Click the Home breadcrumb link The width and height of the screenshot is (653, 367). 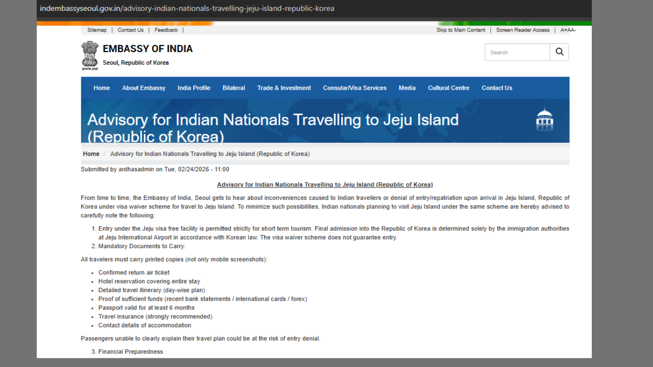coord(91,154)
